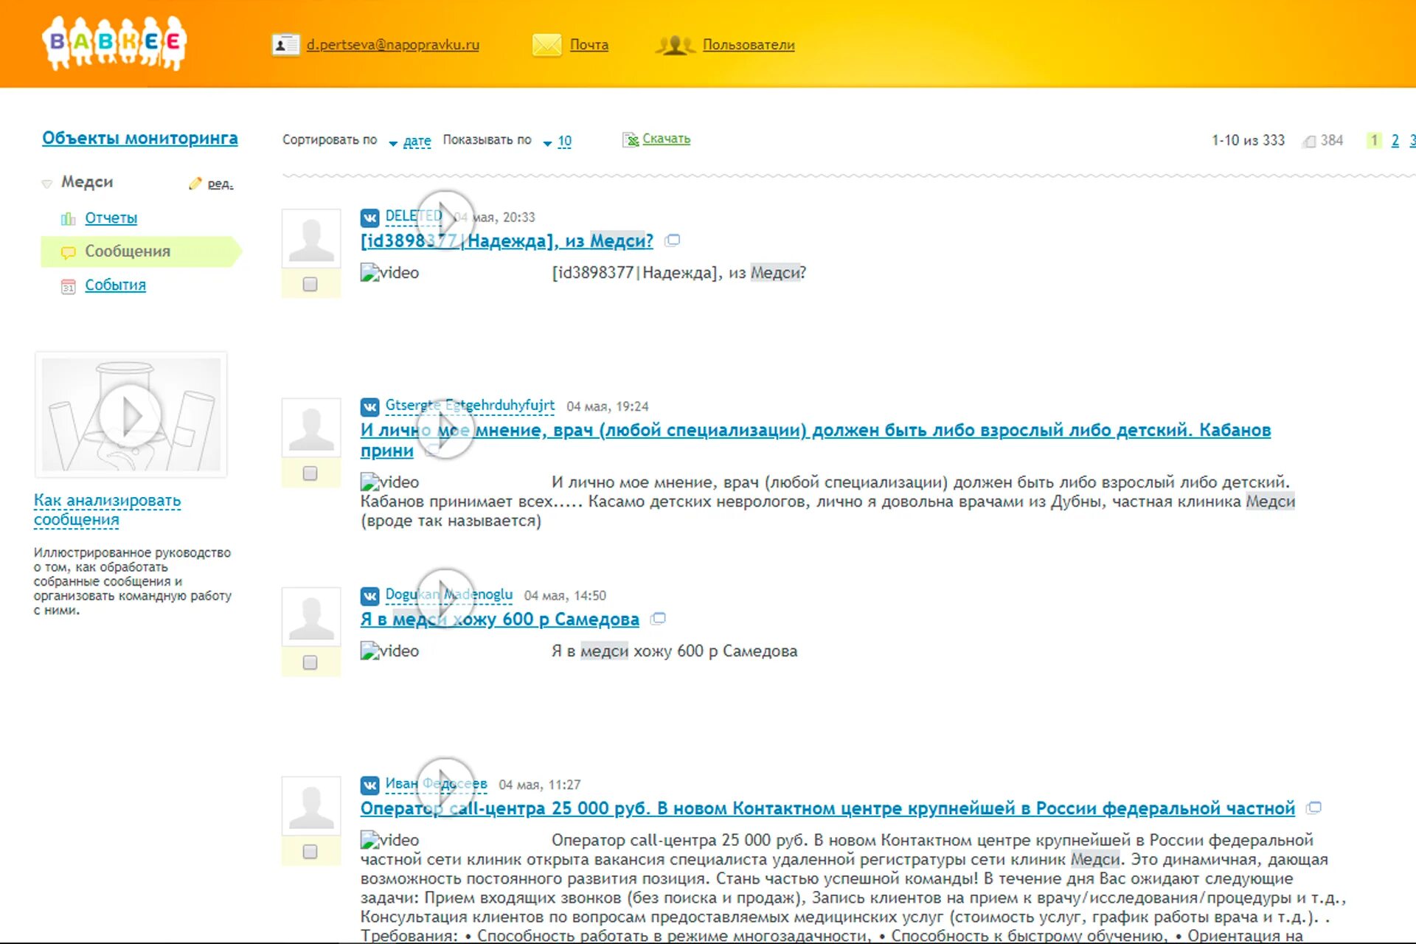Select the Сообщения menu item

[x=140, y=251]
